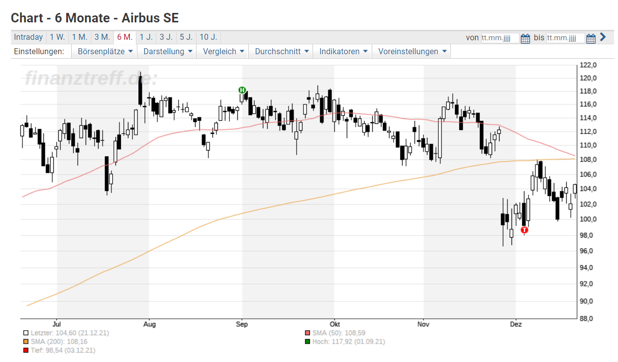The height and width of the screenshot is (362, 618).
Task: Open the 'bis' date calendar picker
Action: [x=591, y=38]
